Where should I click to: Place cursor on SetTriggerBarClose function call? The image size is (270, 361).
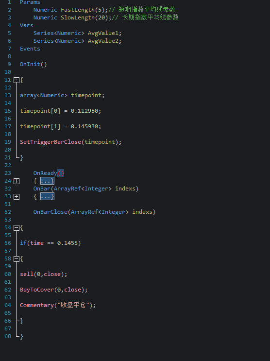(x=51, y=142)
